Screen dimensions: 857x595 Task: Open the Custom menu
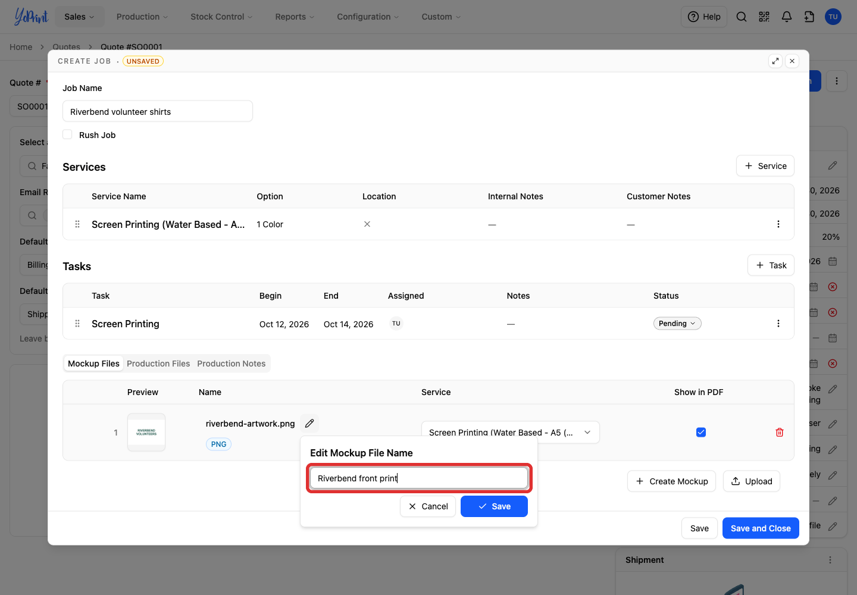(x=441, y=17)
